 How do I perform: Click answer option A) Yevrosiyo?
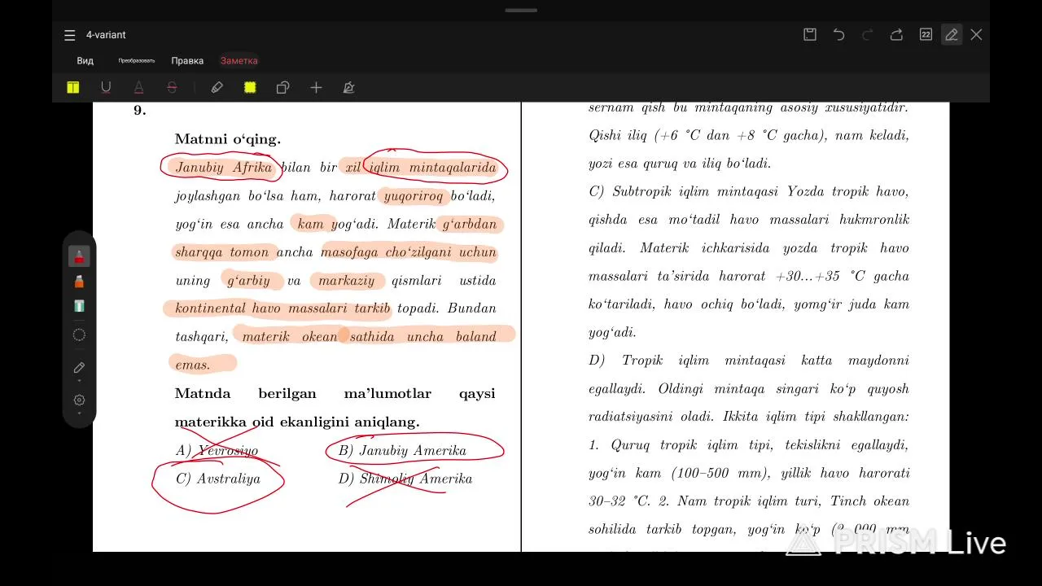point(217,451)
